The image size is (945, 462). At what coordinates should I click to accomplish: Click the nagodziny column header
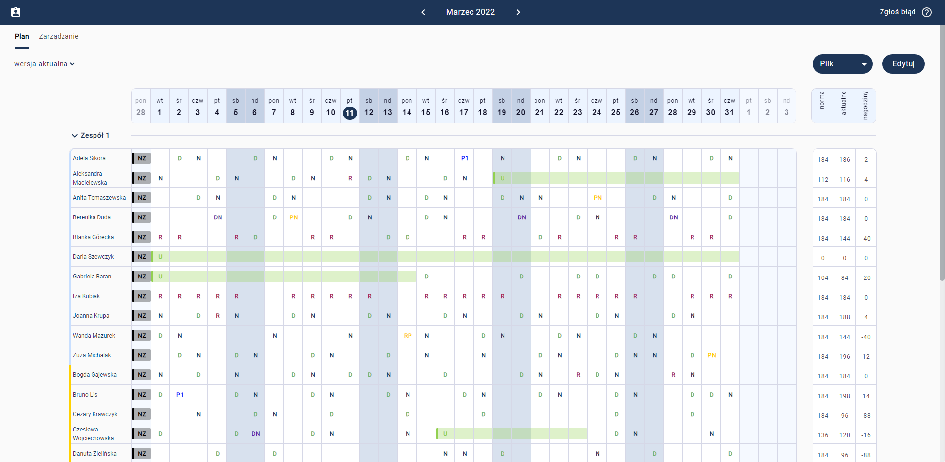pyautogui.click(x=866, y=105)
